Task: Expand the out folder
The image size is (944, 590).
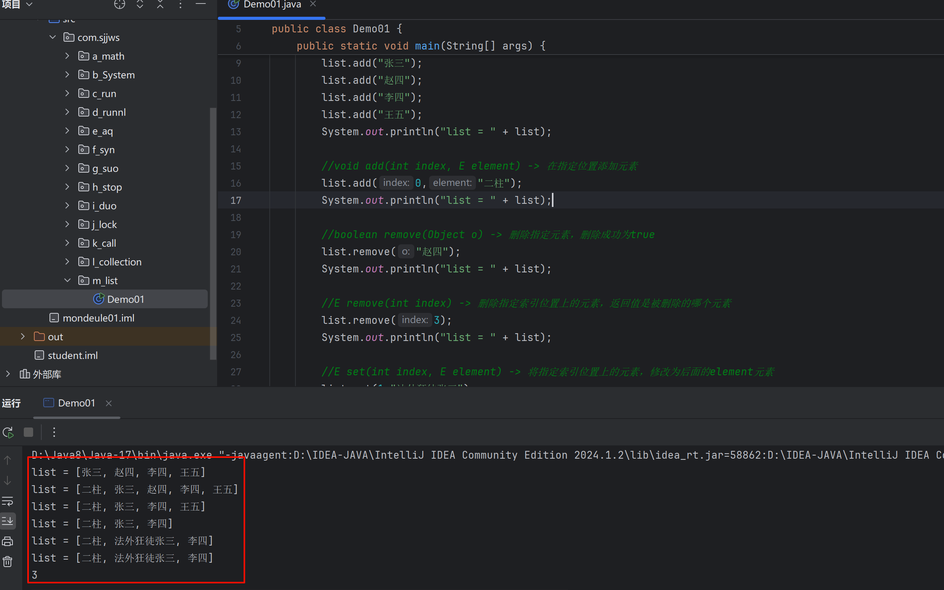Action: pyautogui.click(x=23, y=337)
